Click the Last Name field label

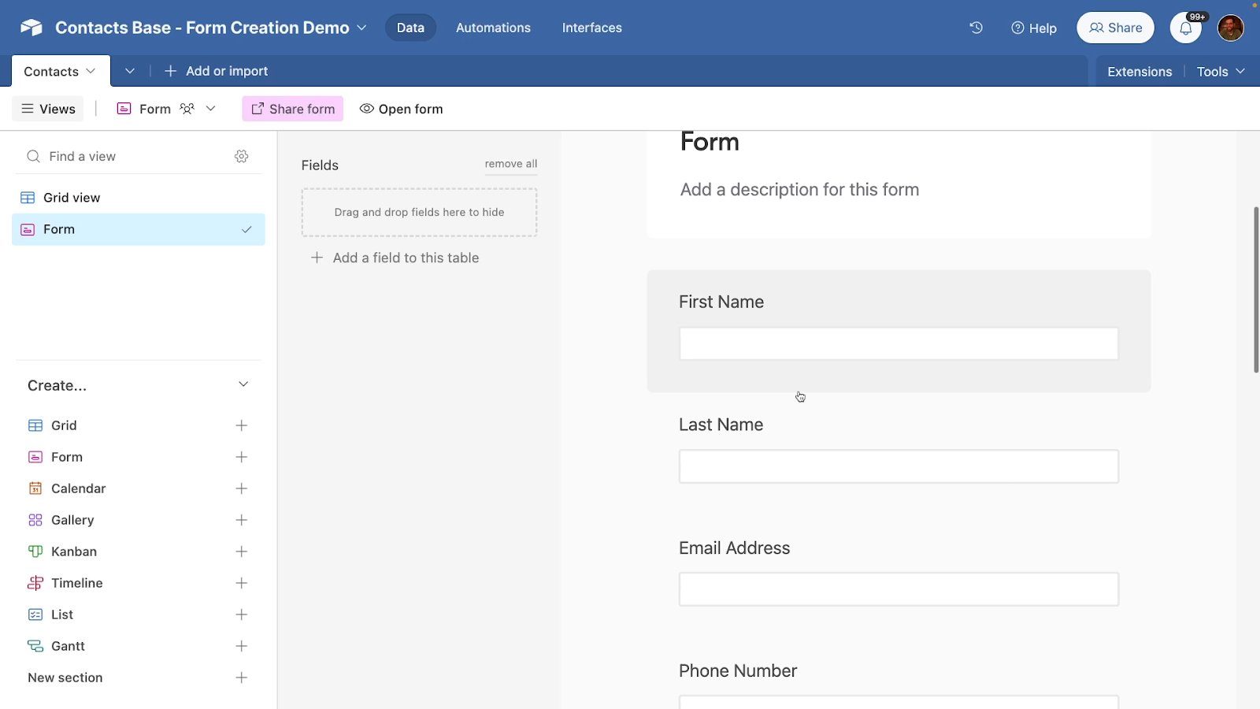[x=721, y=425]
